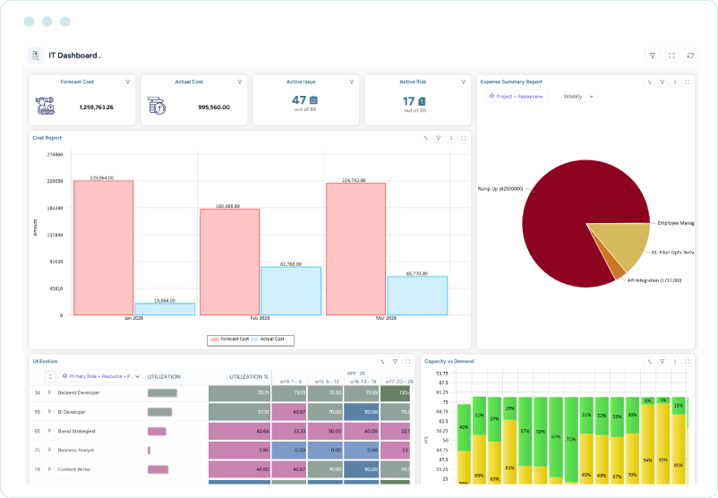This screenshot has width=718, height=498.
Task: Click the Cost Report panel title
Action: tap(47, 138)
